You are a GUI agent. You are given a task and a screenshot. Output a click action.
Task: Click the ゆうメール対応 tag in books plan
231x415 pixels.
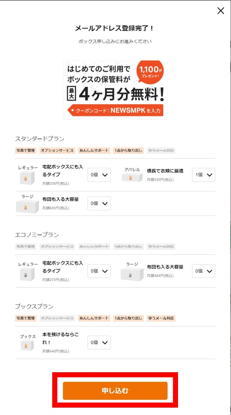[x=160, y=318]
